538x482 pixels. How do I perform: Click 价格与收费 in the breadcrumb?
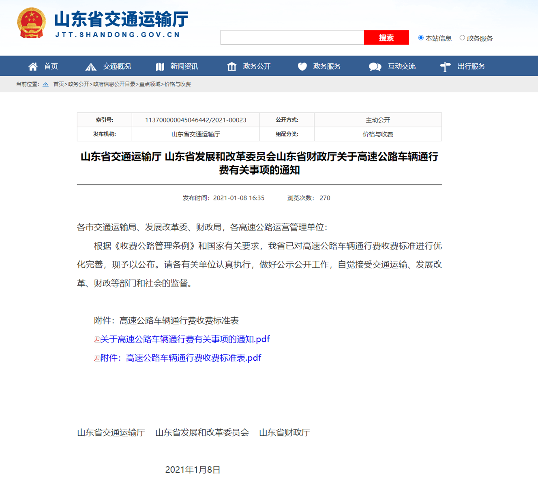point(178,84)
